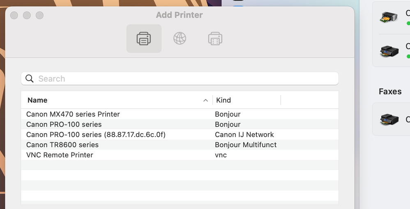Click the Faxes section heading
410x209 pixels.
coord(390,91)
